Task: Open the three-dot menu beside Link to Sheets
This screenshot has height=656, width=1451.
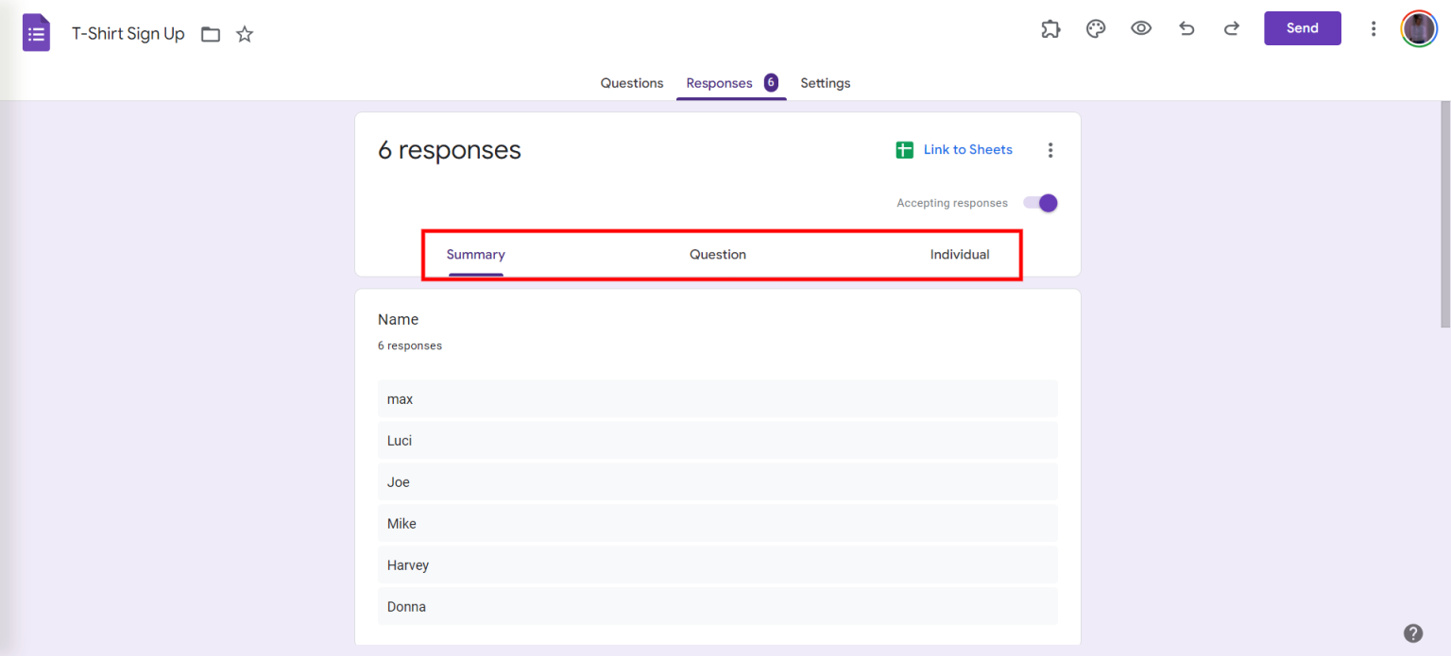Action: pos(1050,149)
